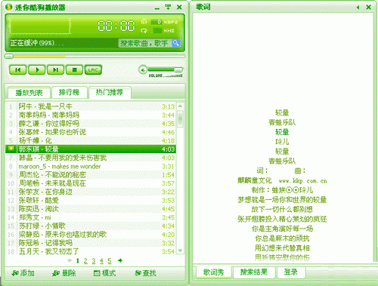
Task: Mute the volume speaker icon
Action: (143, 70)
